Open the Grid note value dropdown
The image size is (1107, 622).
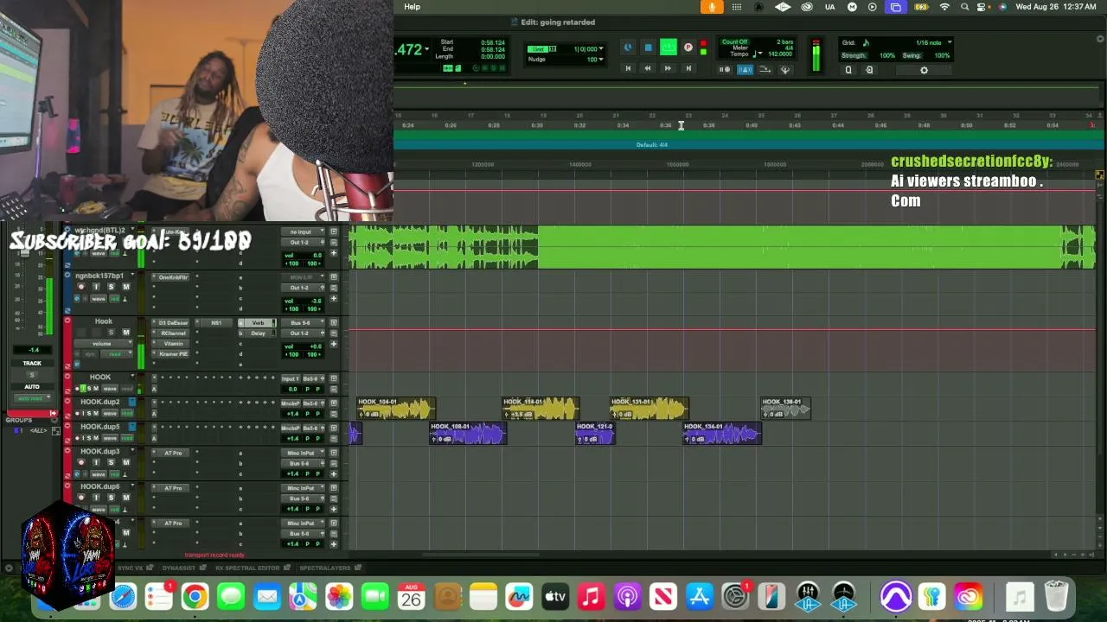pos(949,42)
